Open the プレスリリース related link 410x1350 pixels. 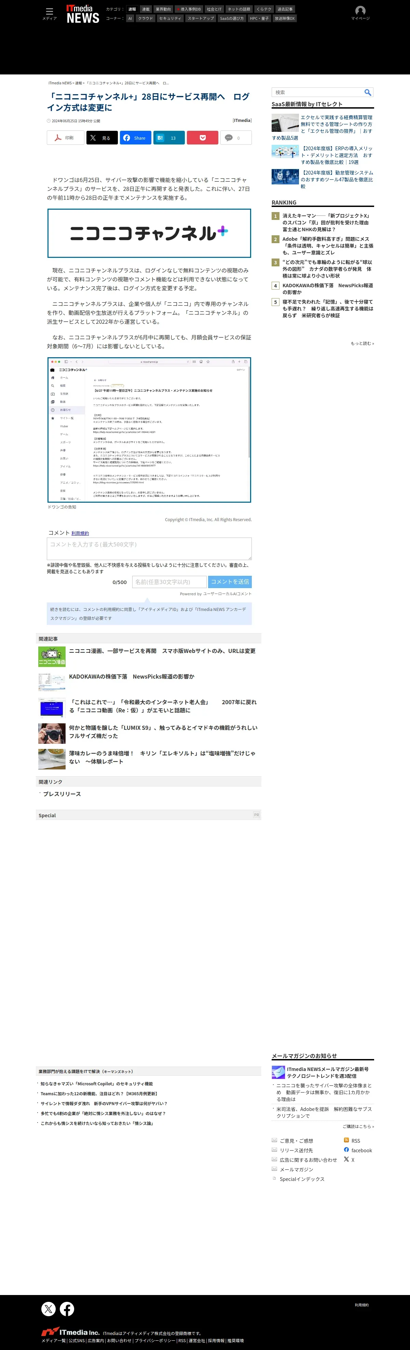point(62,794)
